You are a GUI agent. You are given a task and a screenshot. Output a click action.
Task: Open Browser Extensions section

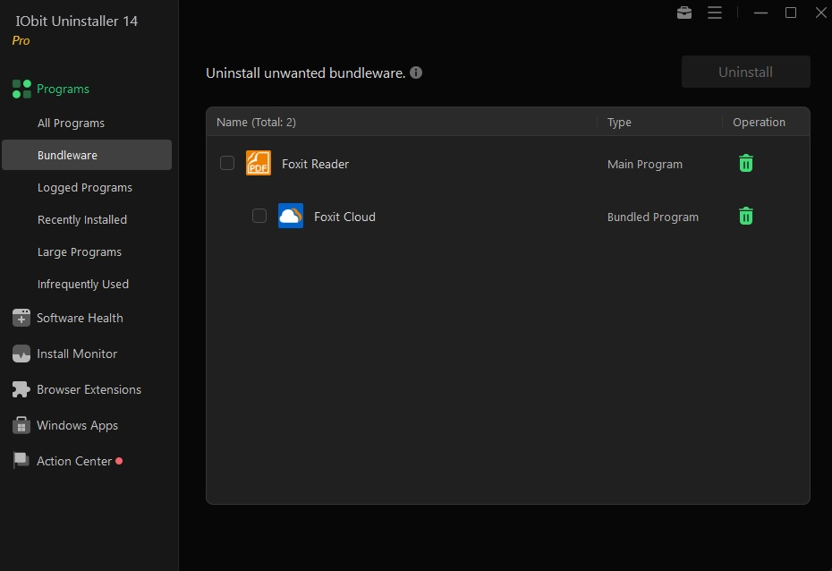89,389
